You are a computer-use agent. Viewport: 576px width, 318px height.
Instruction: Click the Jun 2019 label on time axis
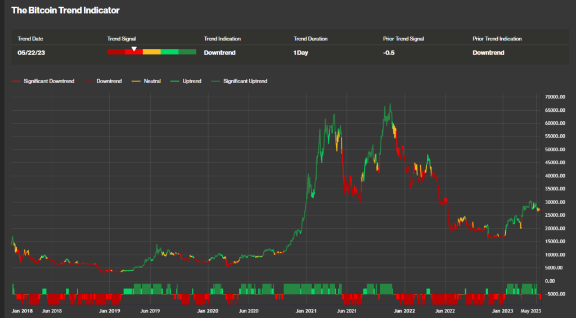click(149, 310)
